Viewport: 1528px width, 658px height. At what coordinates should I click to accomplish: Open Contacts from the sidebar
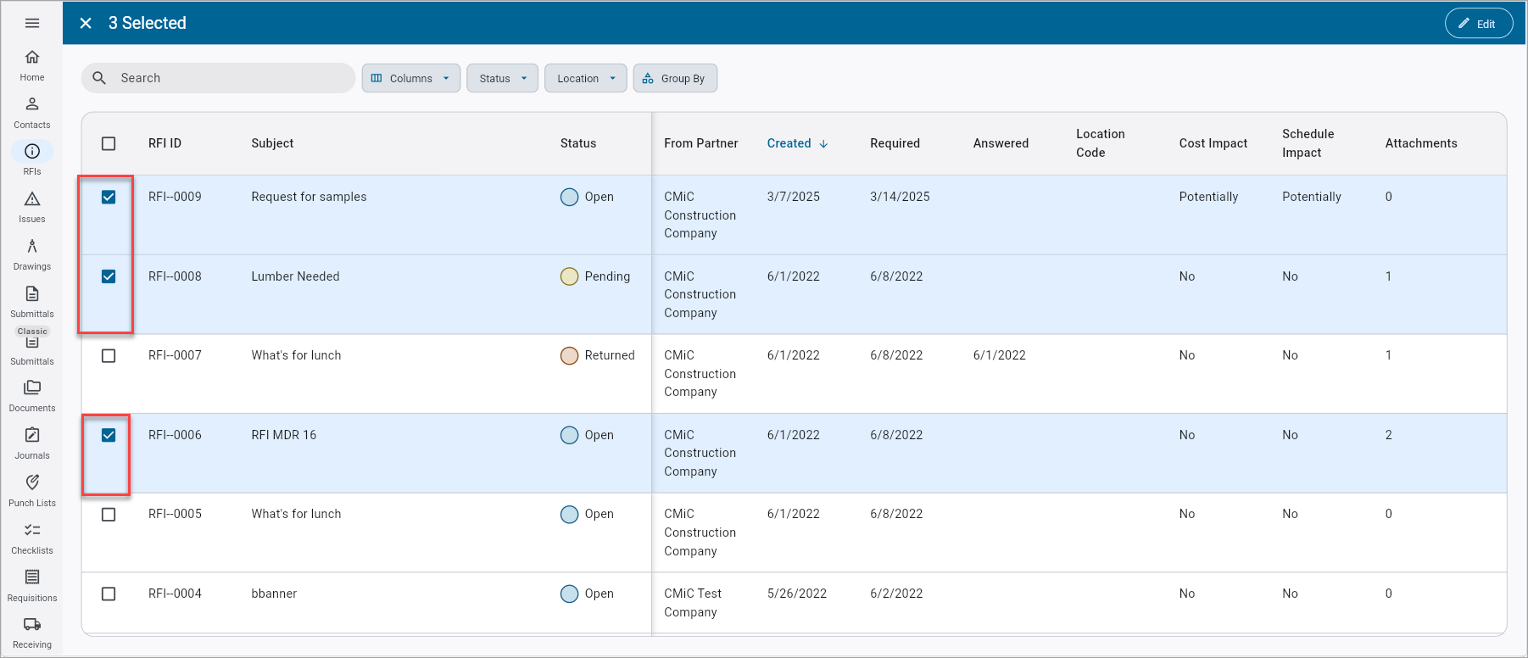[x=32, y=113]
